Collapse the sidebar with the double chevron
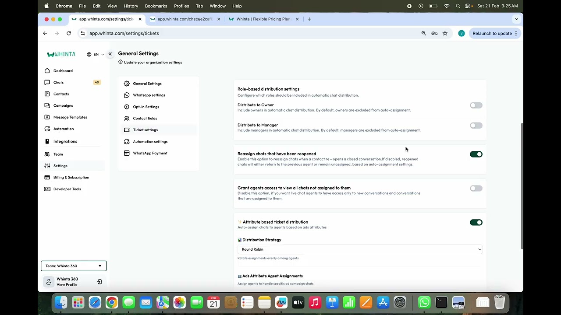Viewport: 561px width, 315px height. click(x=110, y=54)
